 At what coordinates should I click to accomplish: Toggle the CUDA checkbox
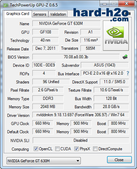[x=57, y=149]
